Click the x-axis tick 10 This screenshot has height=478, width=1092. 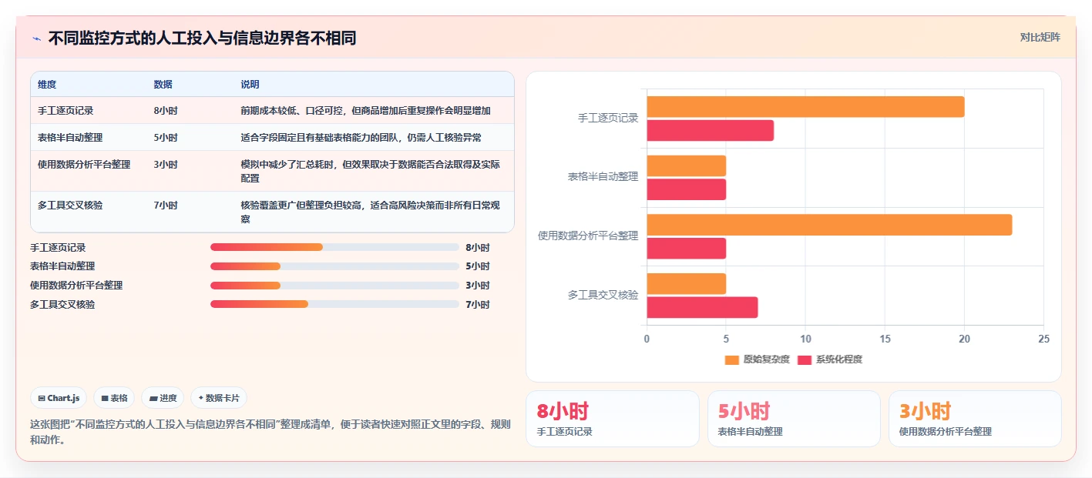pos(805,339)
